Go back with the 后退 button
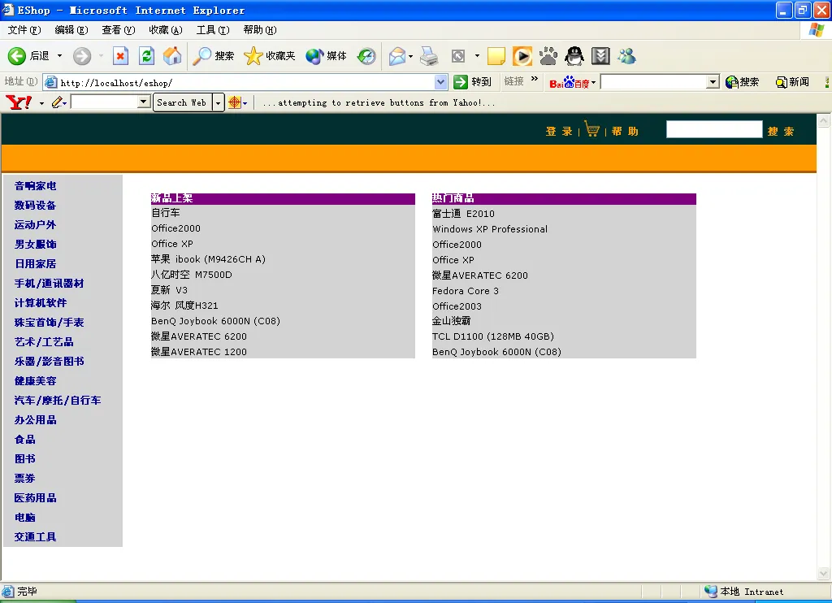Image resolution: width=832 pixels, height=603 pixels. (x=28, y=56)
